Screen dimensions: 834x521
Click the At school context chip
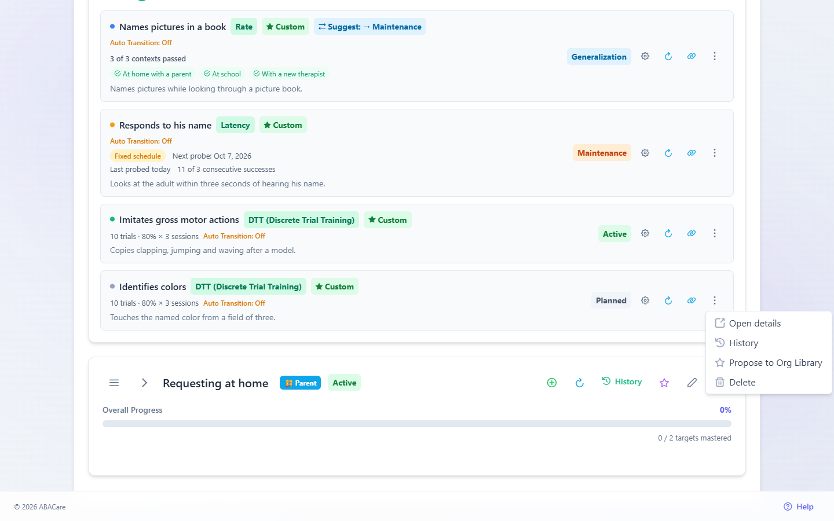[x=222, y=74]
